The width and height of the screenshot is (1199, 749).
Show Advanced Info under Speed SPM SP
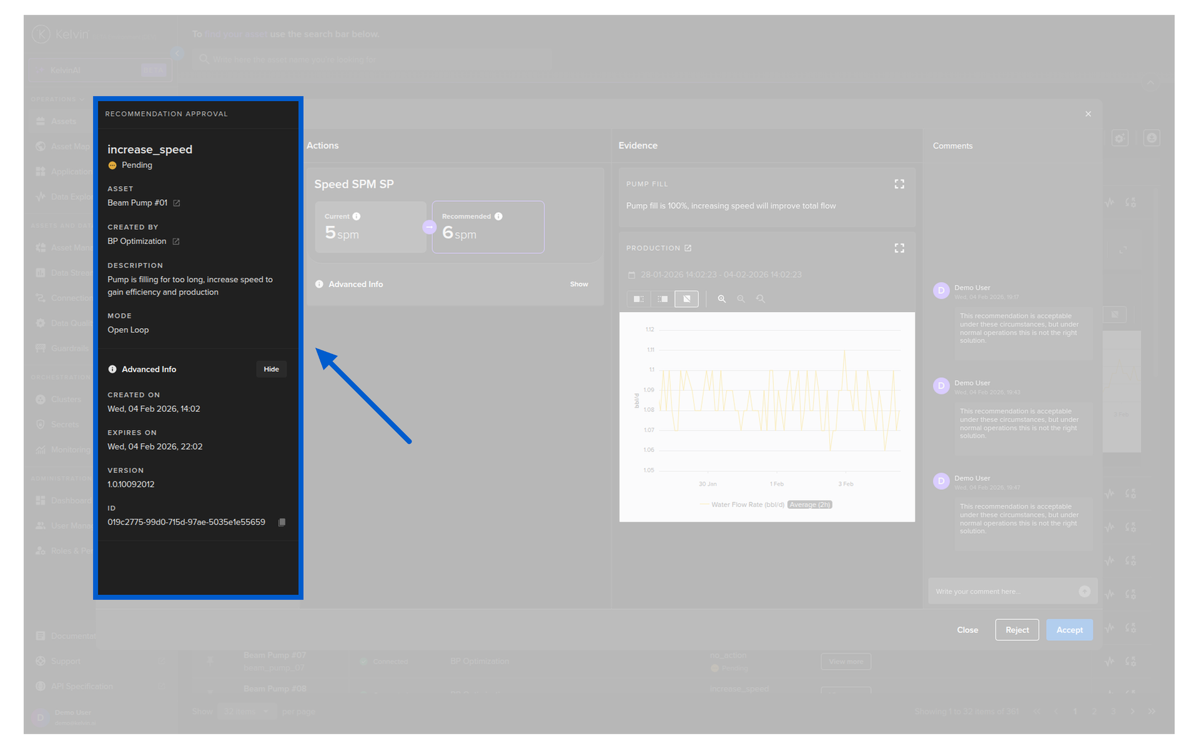578,285
